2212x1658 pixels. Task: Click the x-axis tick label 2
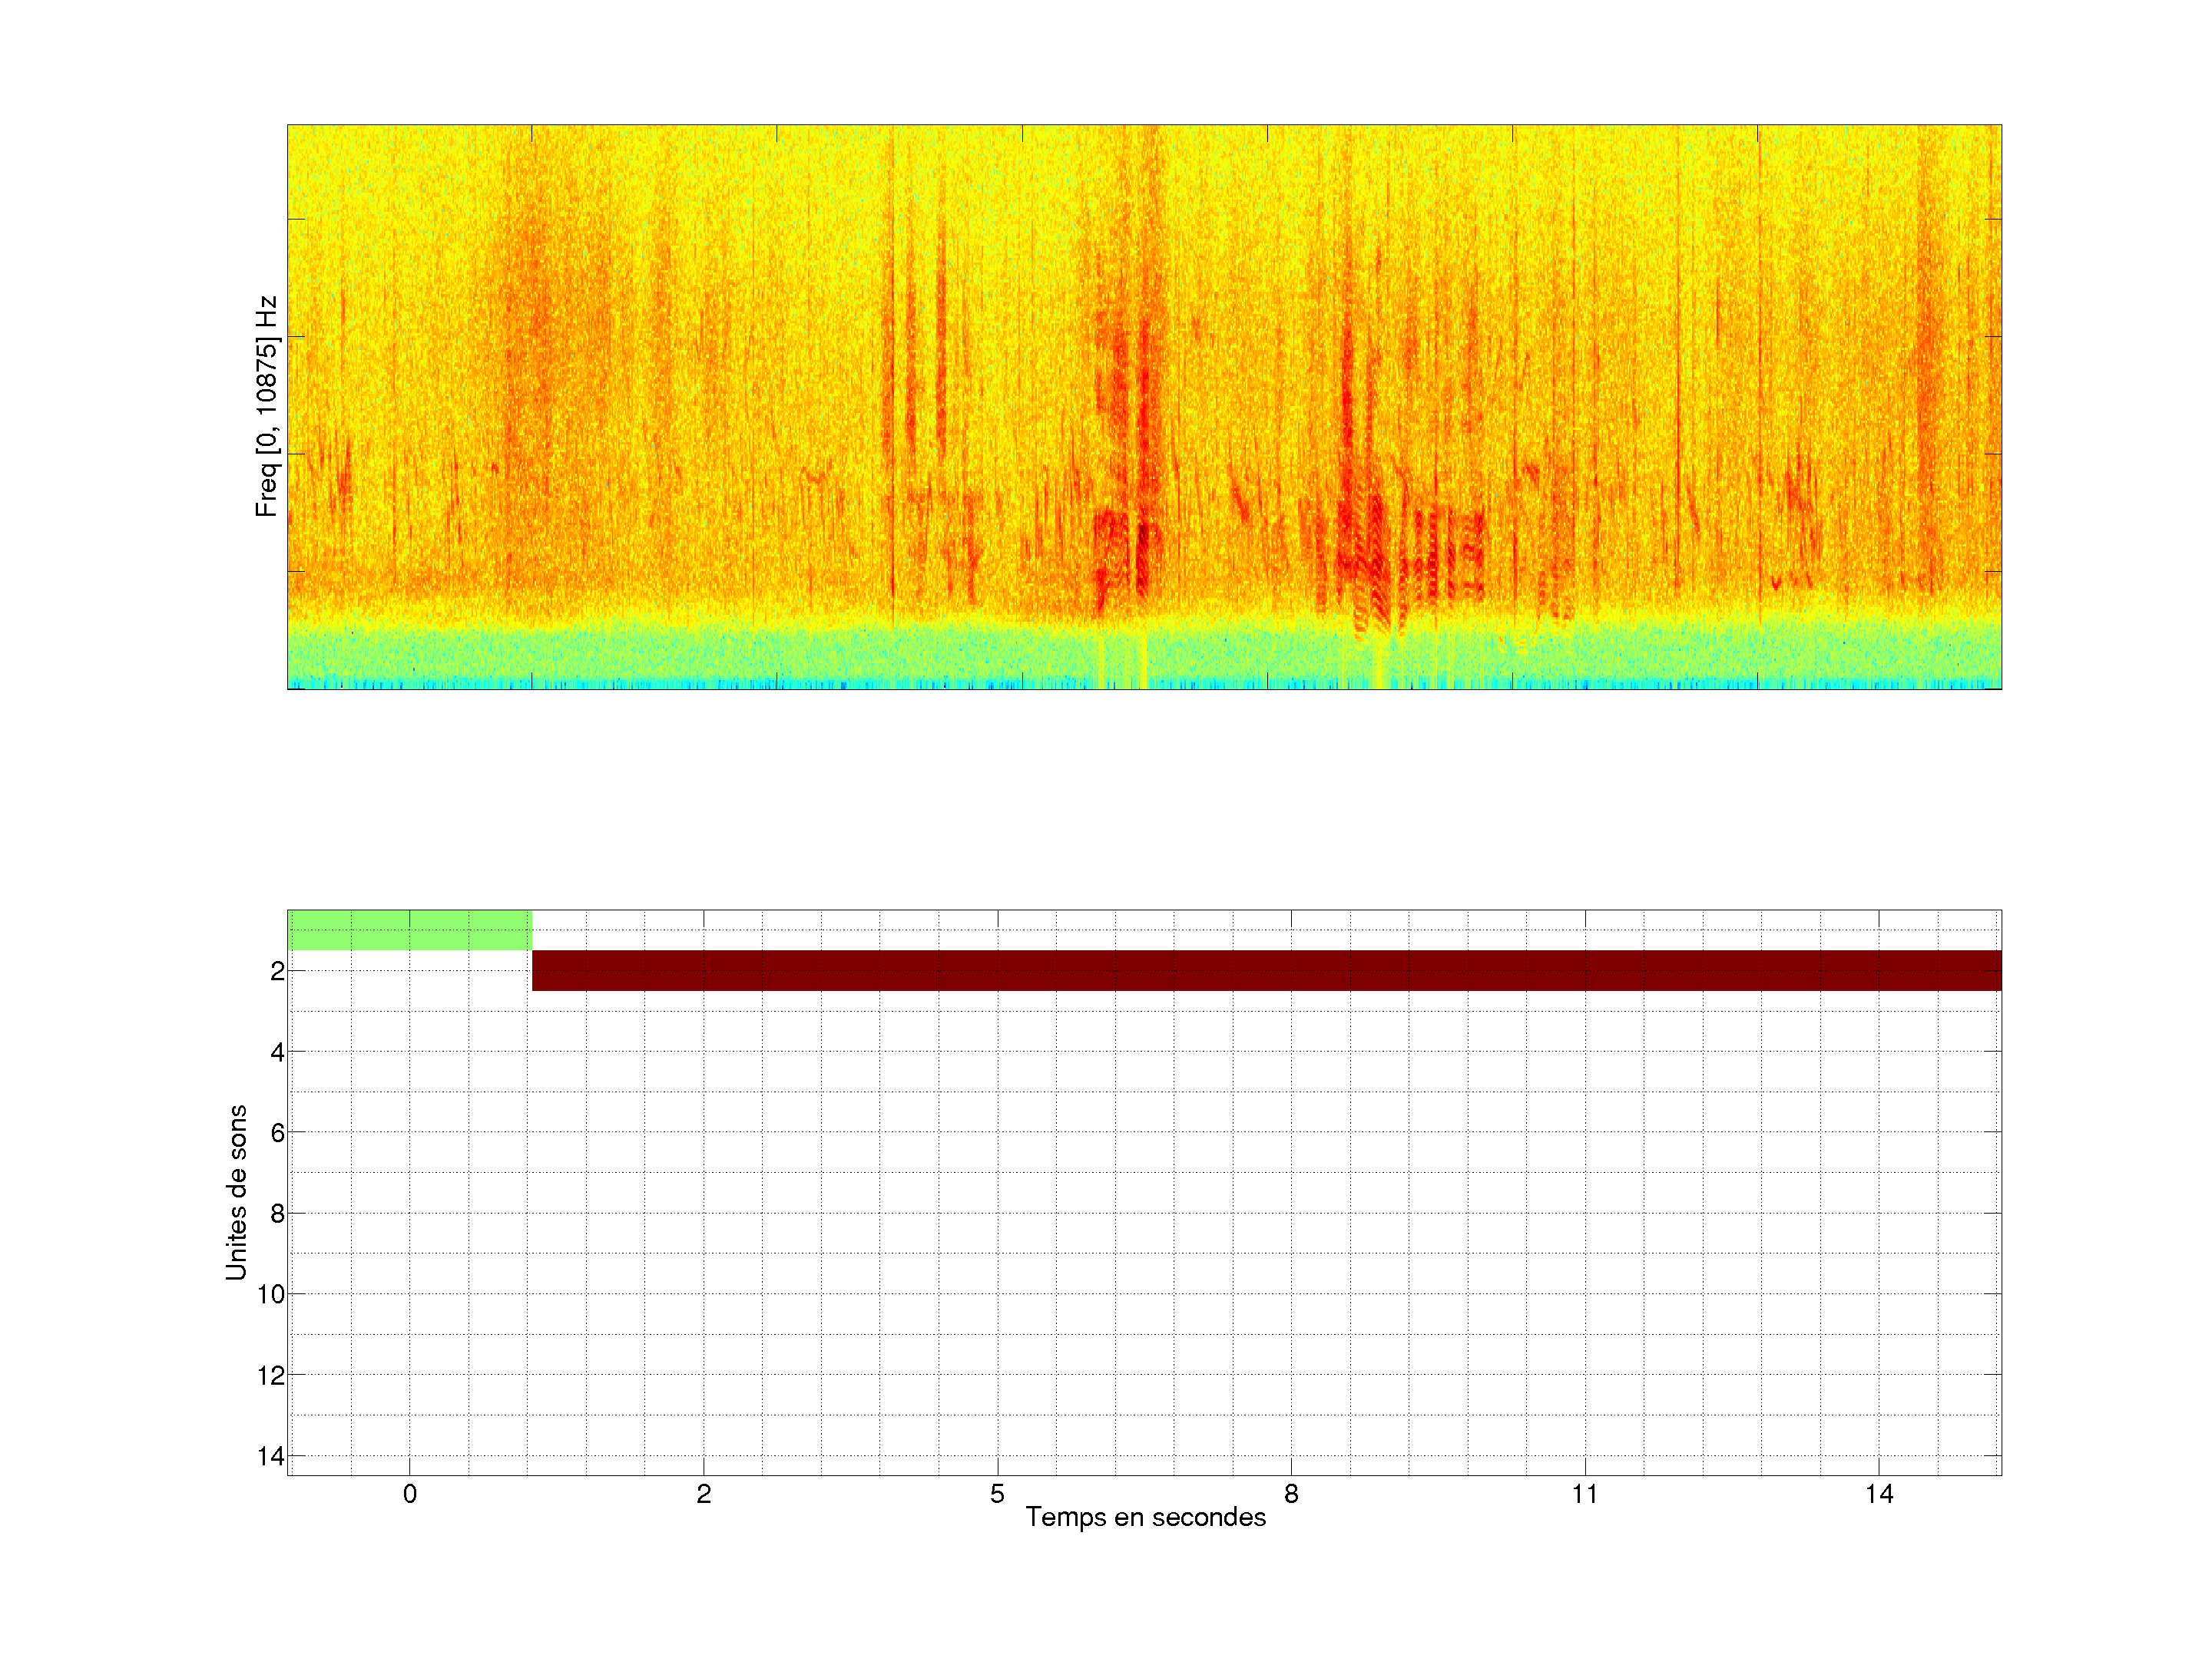[x=704, y=1494]
